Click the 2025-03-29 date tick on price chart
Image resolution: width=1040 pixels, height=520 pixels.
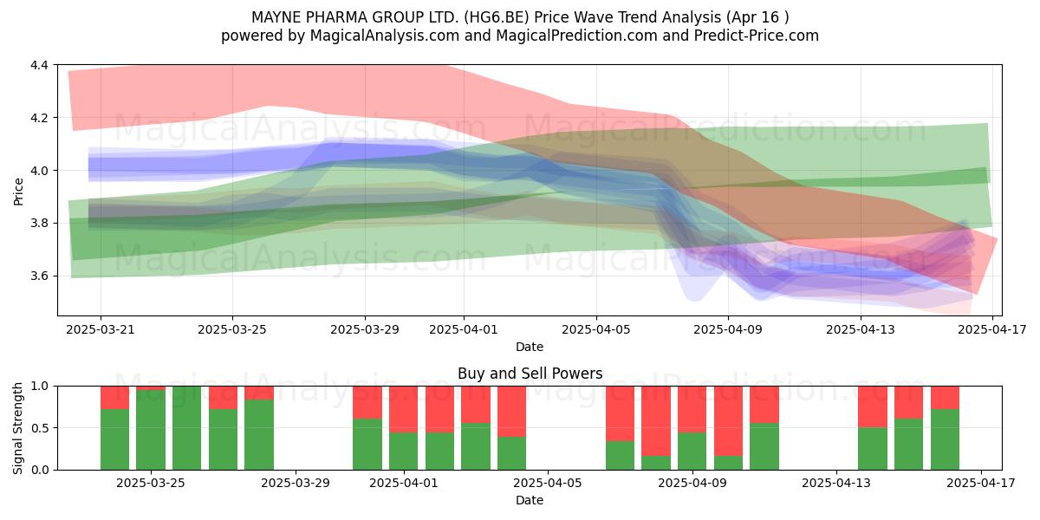coord(365,329)
